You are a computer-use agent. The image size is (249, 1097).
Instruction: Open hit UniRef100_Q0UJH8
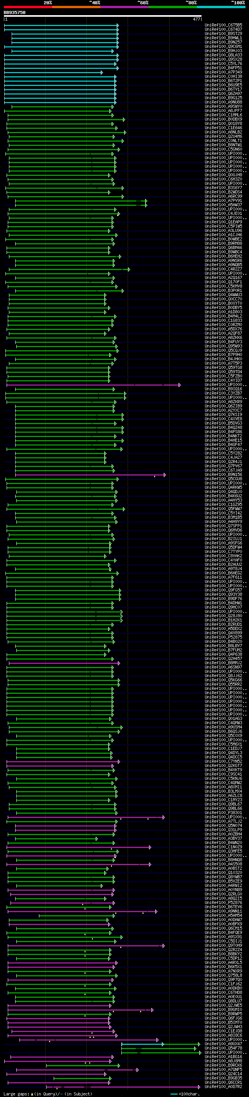pos(223,175)
